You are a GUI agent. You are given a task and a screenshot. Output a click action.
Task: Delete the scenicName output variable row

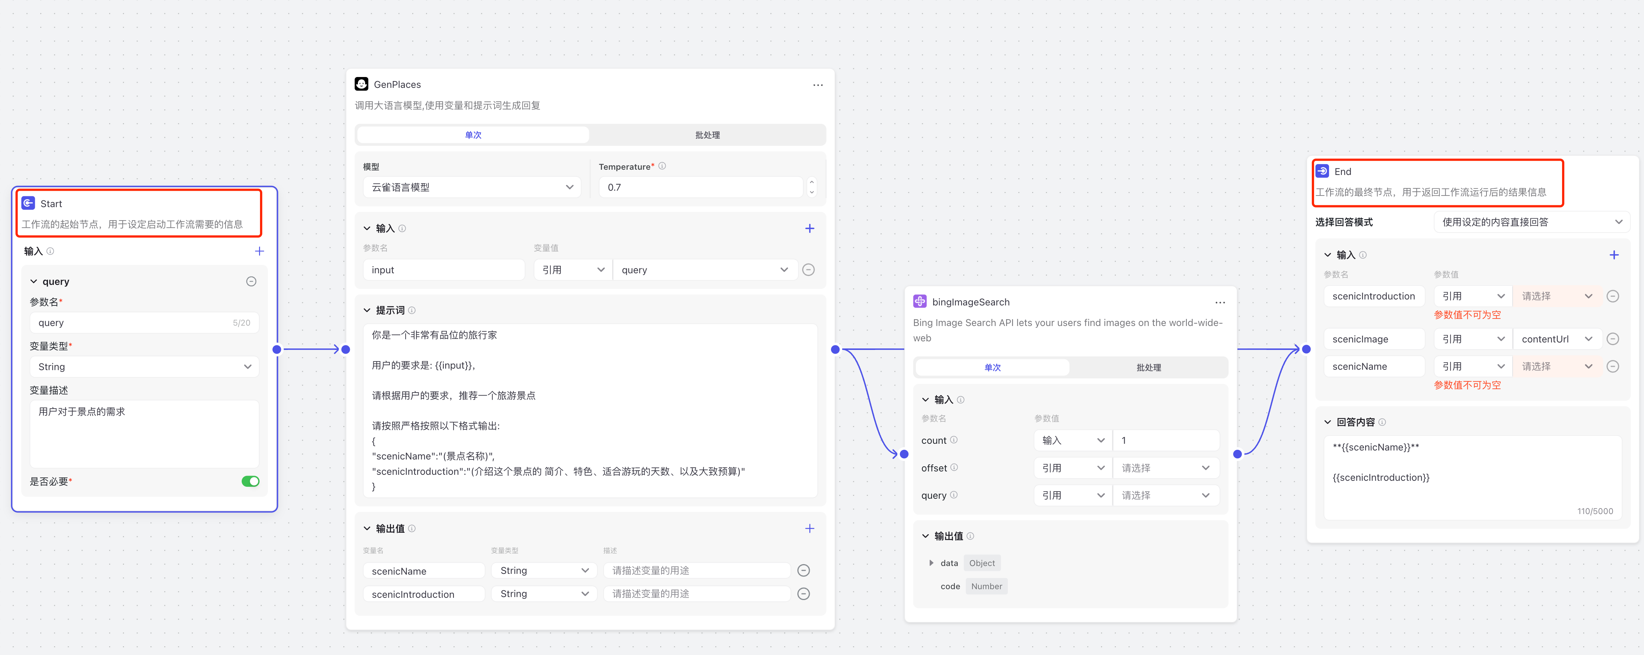(x=804, y=570)
